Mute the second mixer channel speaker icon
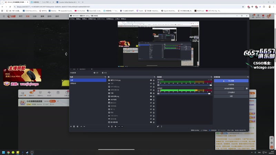The height and width of the screenshot is (155, 276). tap(158, 93)
